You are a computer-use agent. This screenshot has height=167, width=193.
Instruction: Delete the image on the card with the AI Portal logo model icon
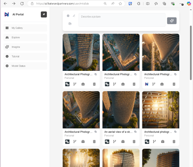[174, 84]
